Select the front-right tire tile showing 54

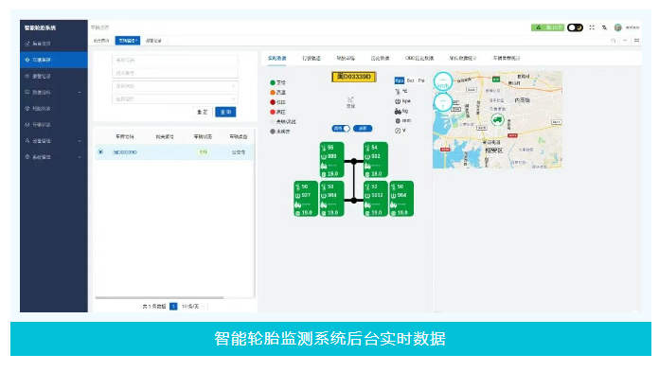(376, 160)
